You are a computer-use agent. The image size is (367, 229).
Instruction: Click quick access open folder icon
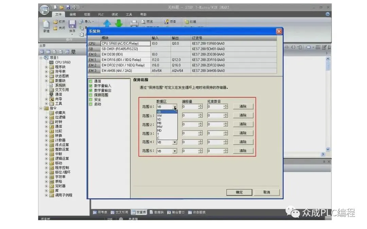[62, 7]
